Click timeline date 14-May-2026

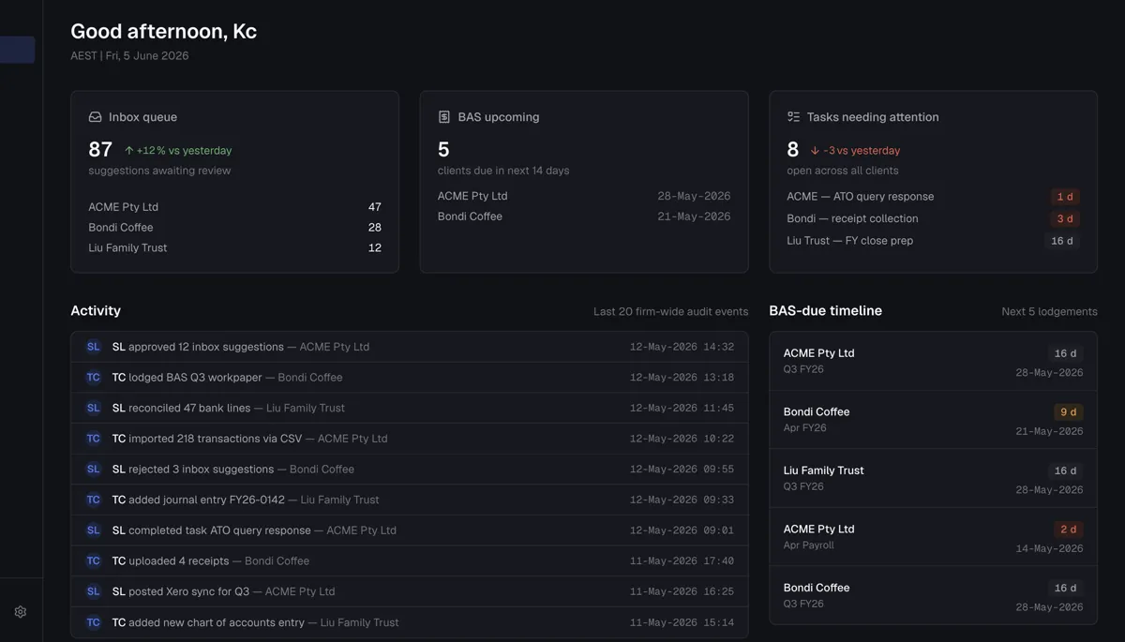pyautogui.click(x=1049, y=549)
